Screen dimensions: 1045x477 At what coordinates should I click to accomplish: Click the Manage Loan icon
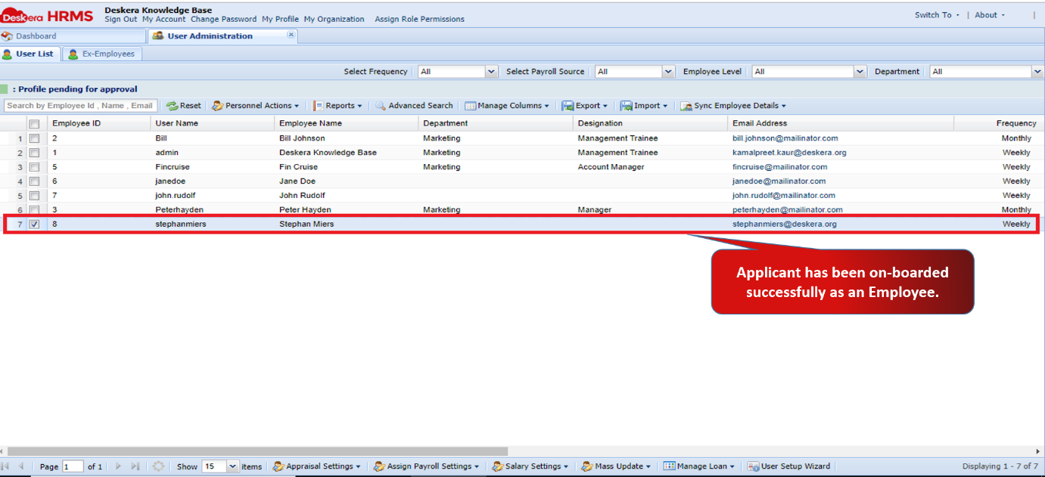[669, 466]
